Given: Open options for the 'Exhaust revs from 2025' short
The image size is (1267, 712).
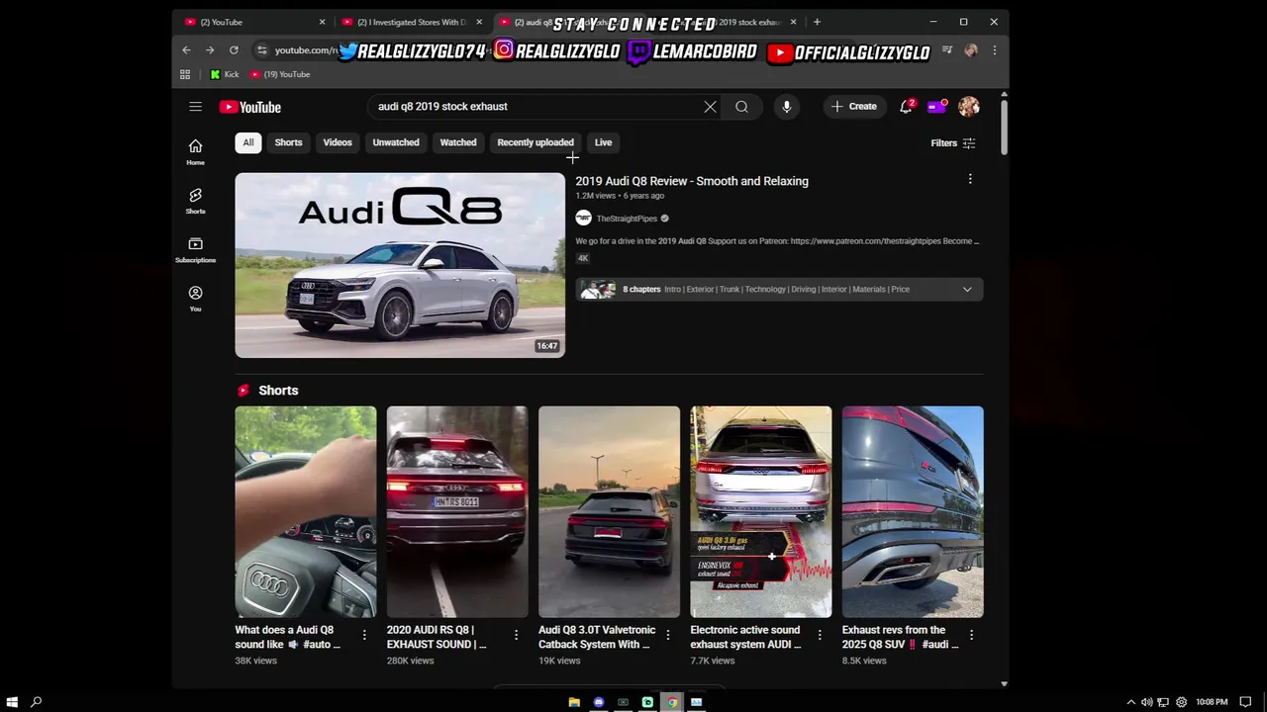Looking at the screenshot, I should point(971,636).
